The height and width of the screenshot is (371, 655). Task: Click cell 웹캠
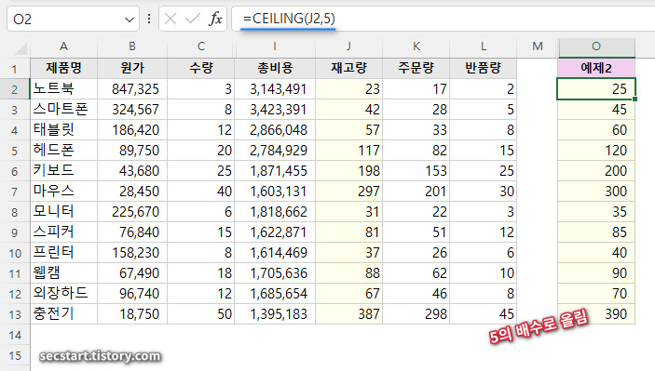[x=63, y=273]
